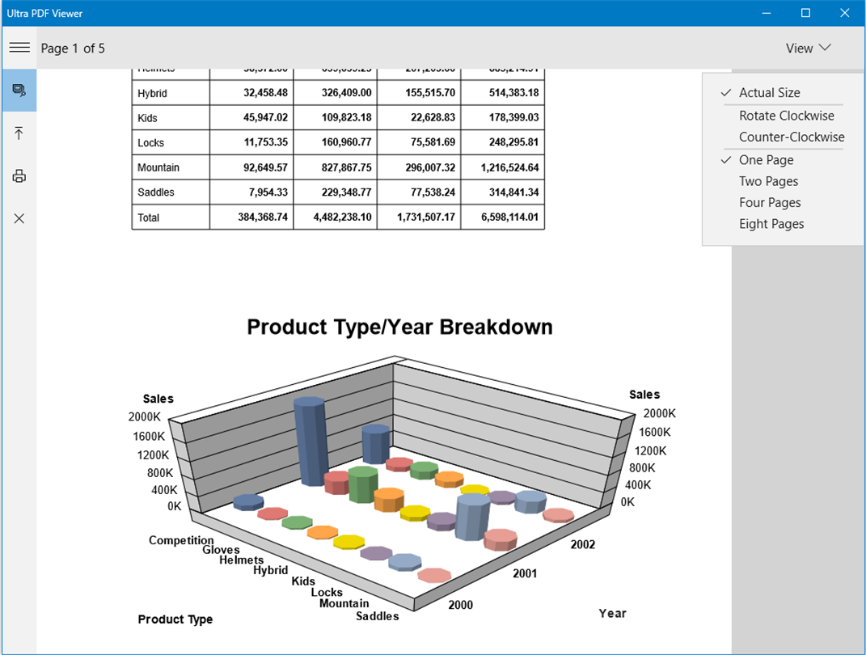Screen dimensions: 866x655
Task: Select Eight Pages layout
Action: click(771, 224)
